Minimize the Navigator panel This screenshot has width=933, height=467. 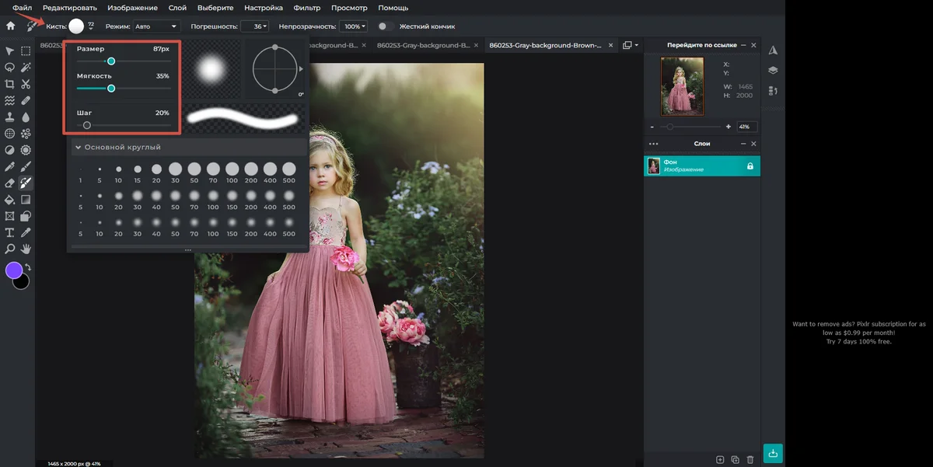(743, 46)
